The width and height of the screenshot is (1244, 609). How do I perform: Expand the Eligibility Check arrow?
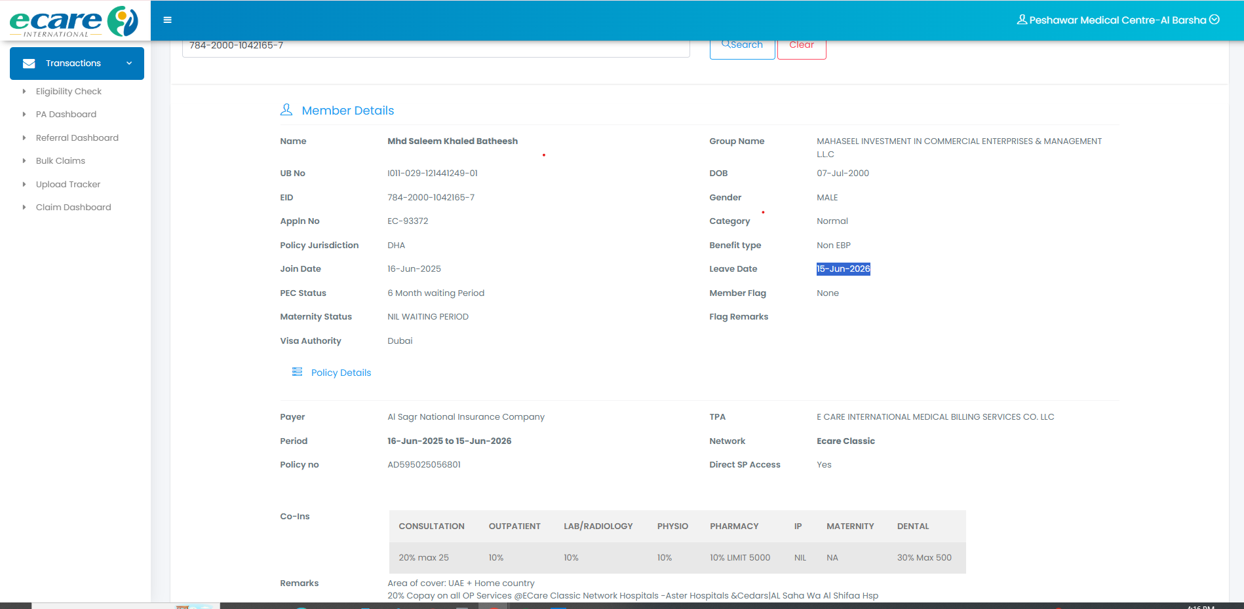tap(24, 92)
